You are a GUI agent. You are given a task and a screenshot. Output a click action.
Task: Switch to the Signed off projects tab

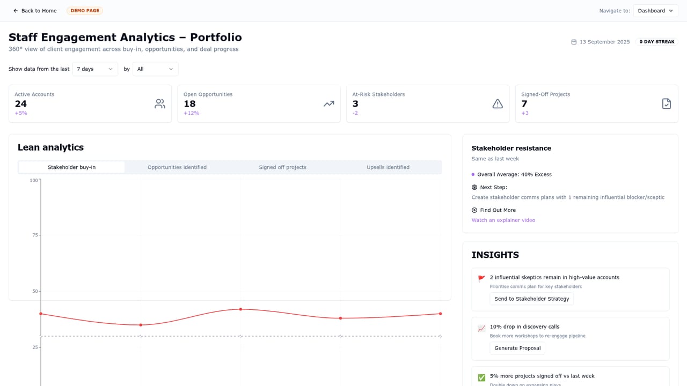(x=282, y=167)
